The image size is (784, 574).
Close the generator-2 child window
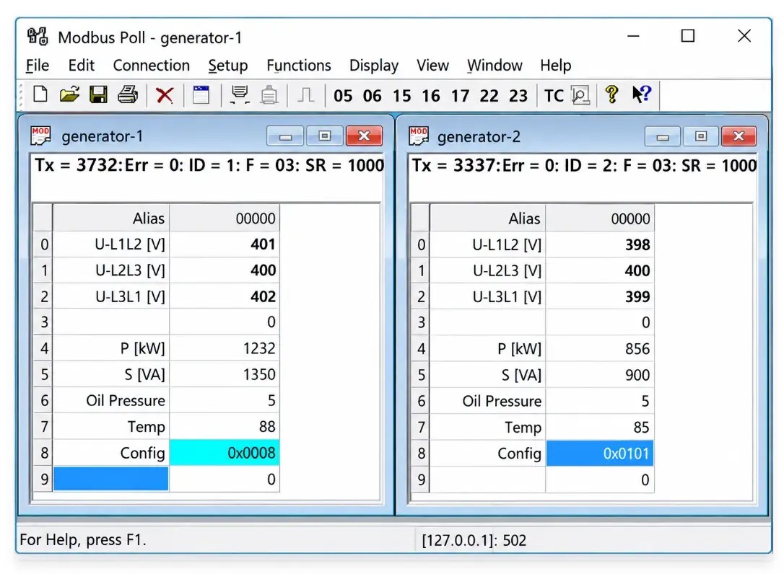click(739, 136)
